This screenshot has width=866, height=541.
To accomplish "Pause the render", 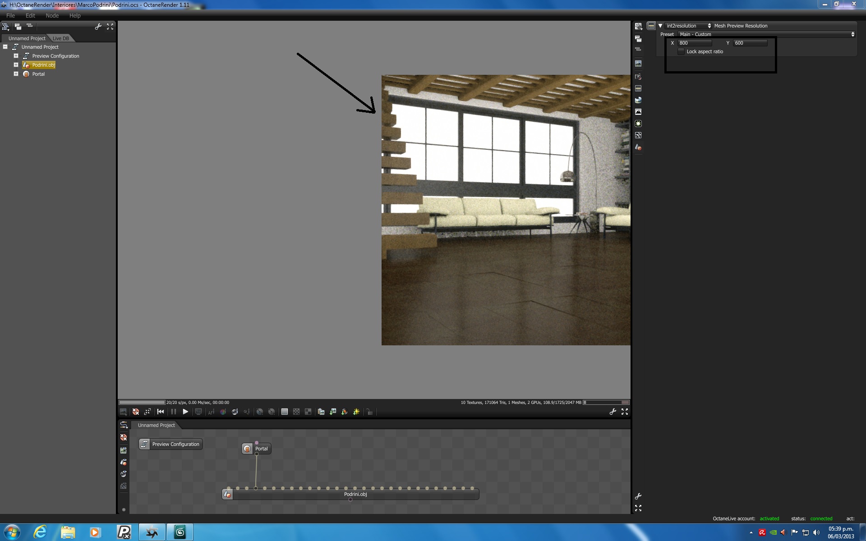I will (173, 412).
